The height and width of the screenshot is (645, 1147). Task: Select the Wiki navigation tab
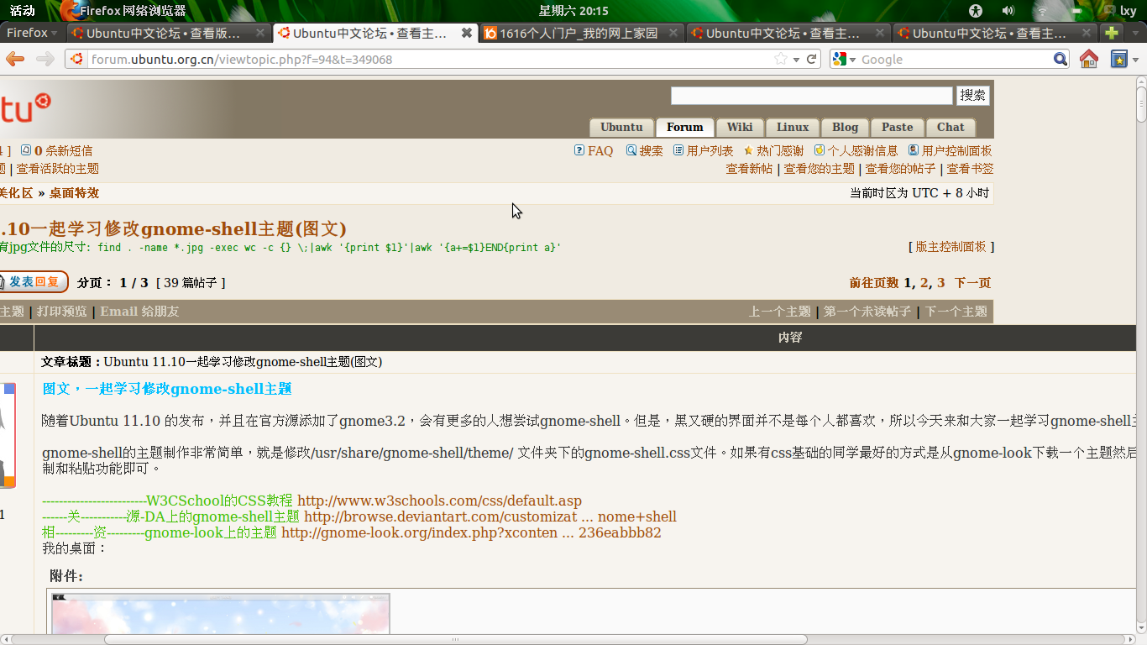point(740,128)
